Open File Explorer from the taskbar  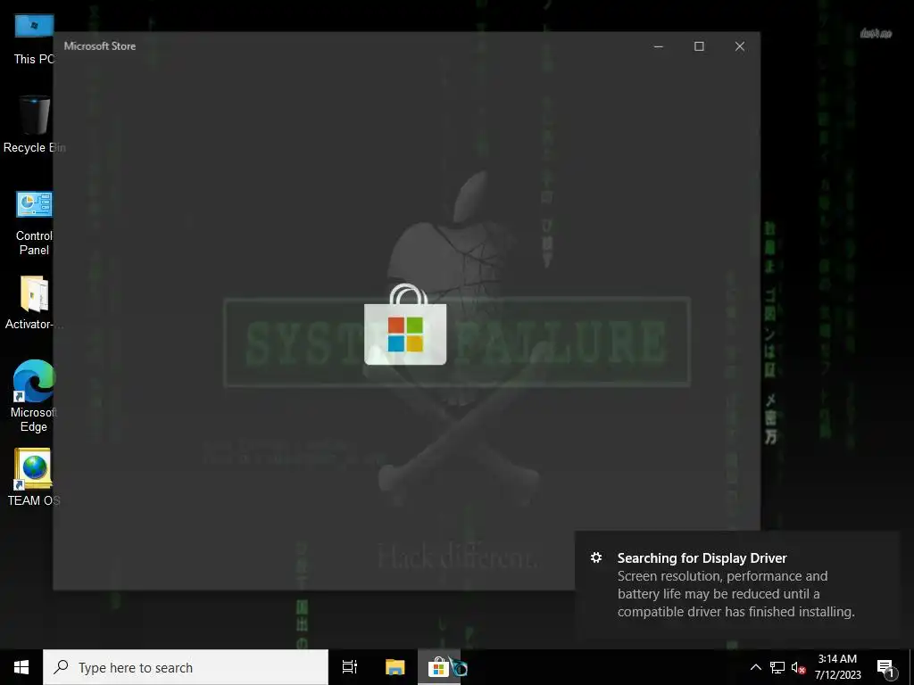pyautogui.click(x=395, y=667)
